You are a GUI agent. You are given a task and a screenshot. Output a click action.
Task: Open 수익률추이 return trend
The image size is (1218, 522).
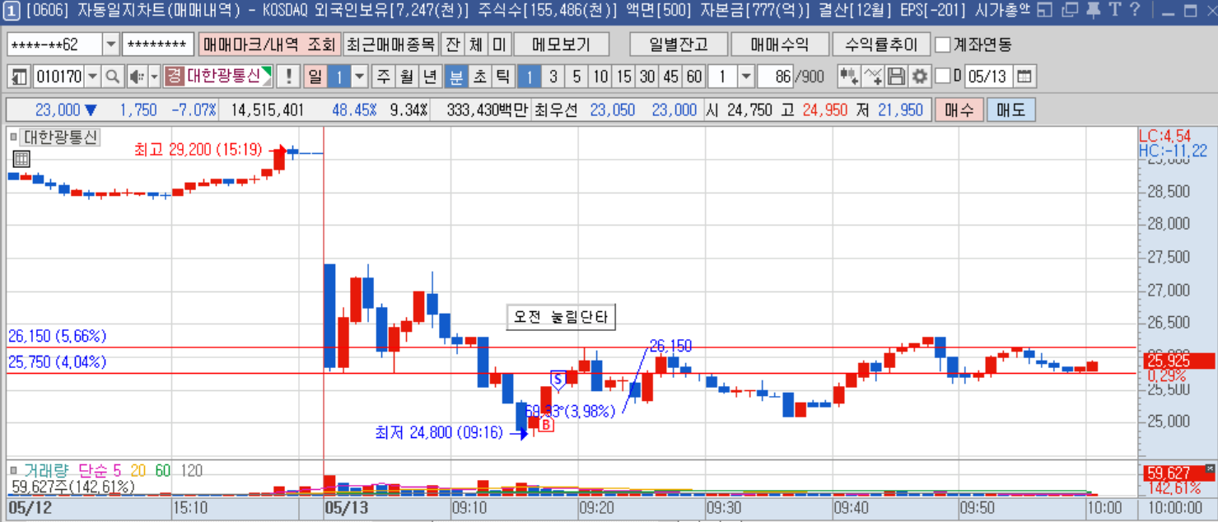pyautogui.click(x=880, y=44)
